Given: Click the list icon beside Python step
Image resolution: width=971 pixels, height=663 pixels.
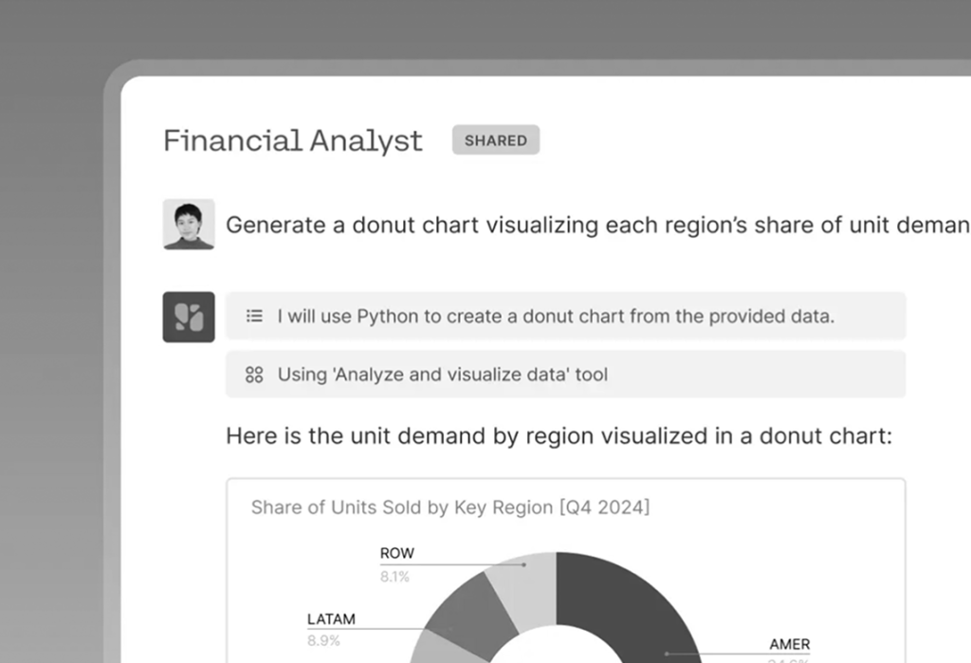Looking at the screenshot, I should pos(254,317).
